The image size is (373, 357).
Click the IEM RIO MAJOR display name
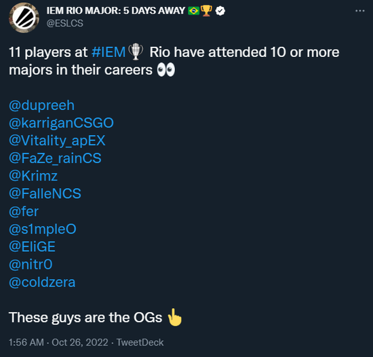point(115,11)
